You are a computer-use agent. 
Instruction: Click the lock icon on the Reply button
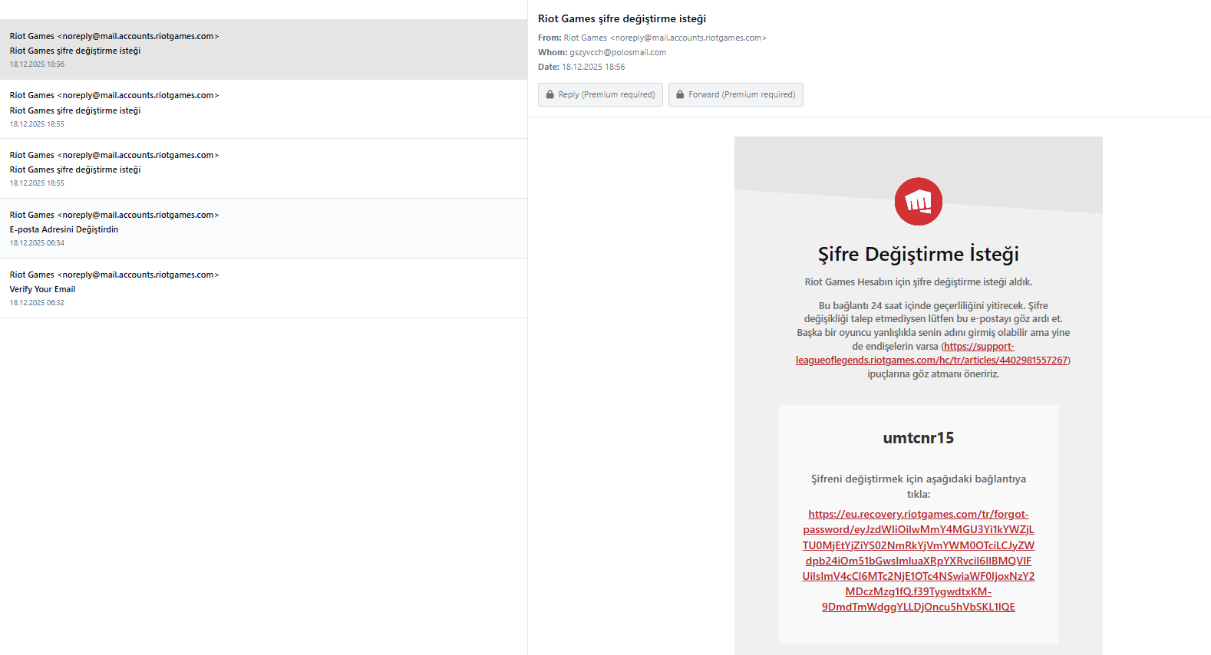tap(549, 94)
